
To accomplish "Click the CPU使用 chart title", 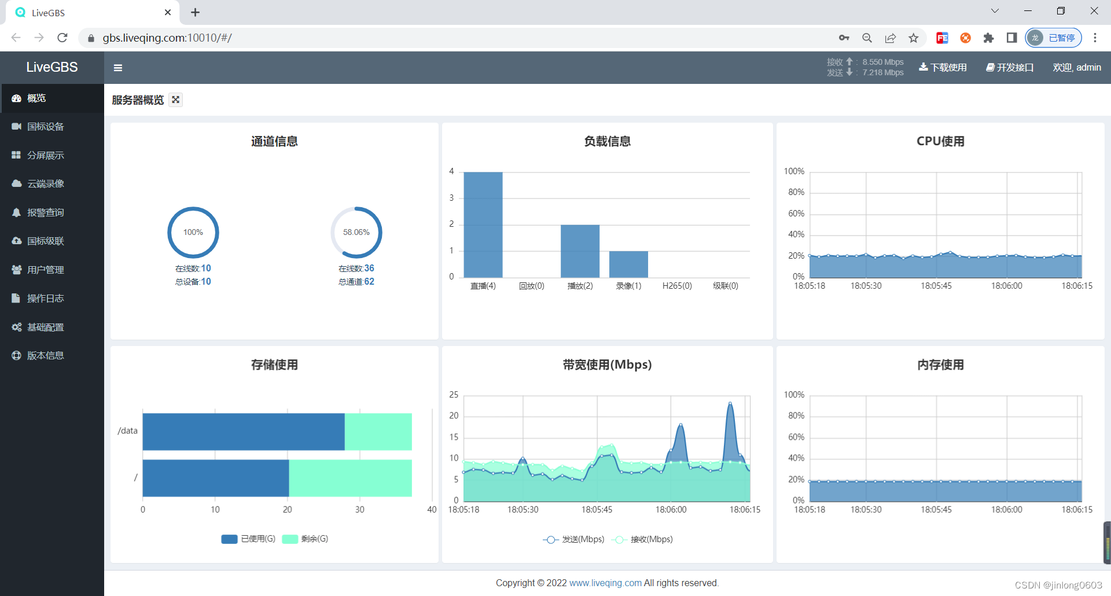I will (940, 141).
